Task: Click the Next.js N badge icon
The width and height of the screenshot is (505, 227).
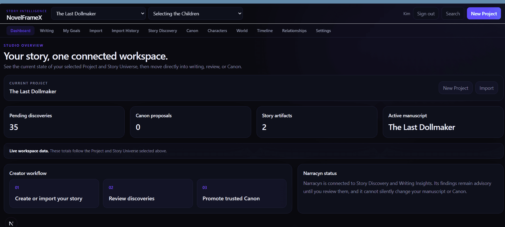Action: 11,223
